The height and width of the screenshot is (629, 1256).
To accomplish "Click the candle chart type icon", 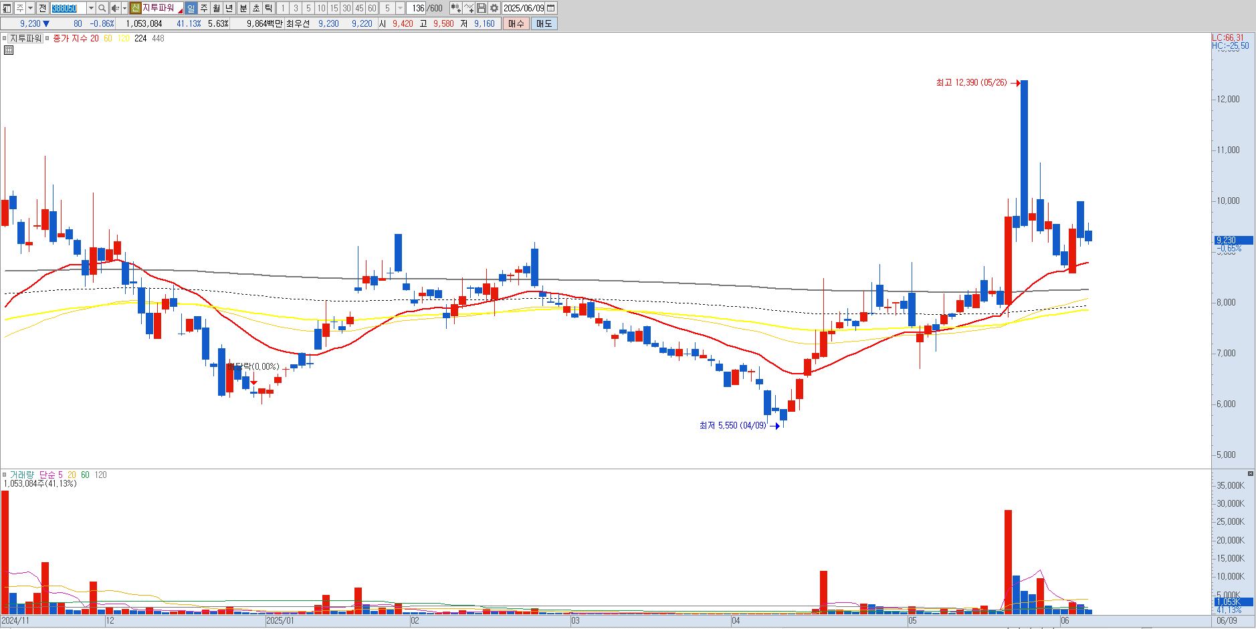I will [455, 8].
